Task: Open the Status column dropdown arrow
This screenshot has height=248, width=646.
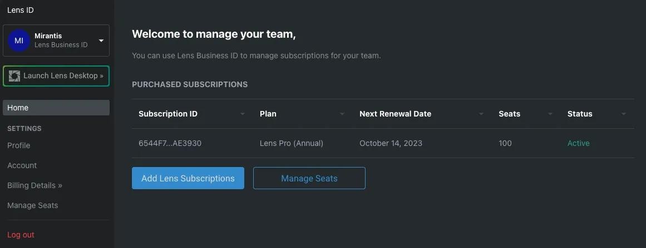Action: 624,114
